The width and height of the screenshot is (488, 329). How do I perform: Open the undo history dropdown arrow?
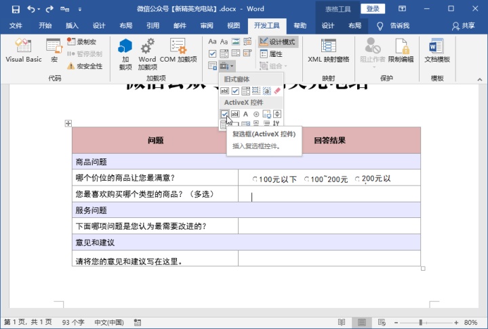point(39,9)
